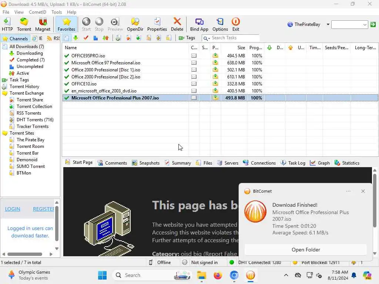Viewport: 379px width, 284px height.
Task: Click into the Search Tasks input field
Action: [x=235, y=38]
